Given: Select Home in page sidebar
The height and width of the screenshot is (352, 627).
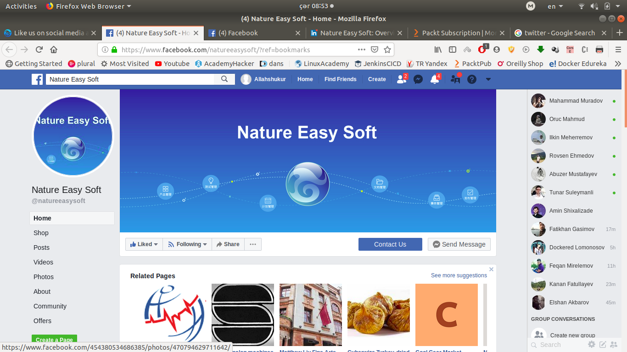Looking at the screenshot, I should (x=72, y=218).
